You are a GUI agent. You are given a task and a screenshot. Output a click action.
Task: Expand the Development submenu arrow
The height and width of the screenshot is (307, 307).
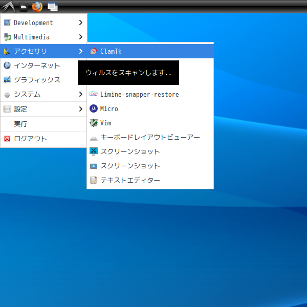coord(81,23)
